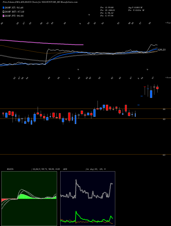Click the 83 price level label
This screenshot has width=171, height=226.
pyautogui.click(x=164, y=120)
